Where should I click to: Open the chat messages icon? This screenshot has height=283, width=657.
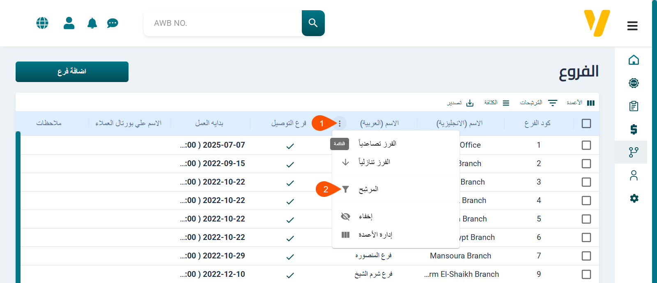(113, 23)
